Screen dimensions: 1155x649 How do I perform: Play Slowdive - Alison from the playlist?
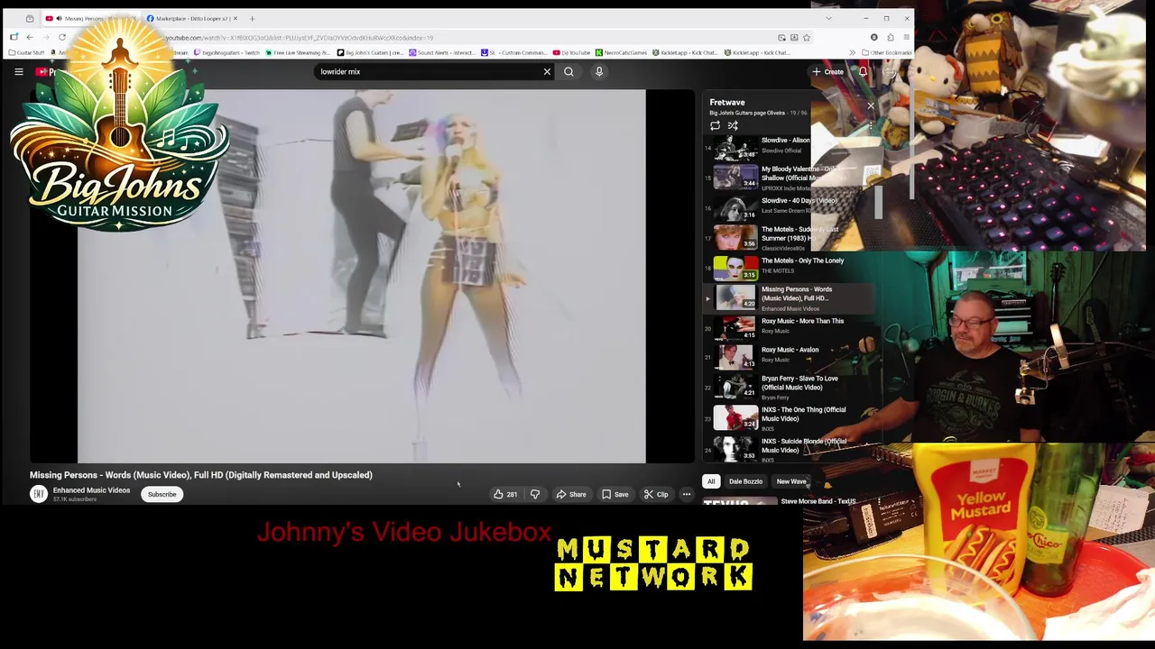(x=788, y=146)
